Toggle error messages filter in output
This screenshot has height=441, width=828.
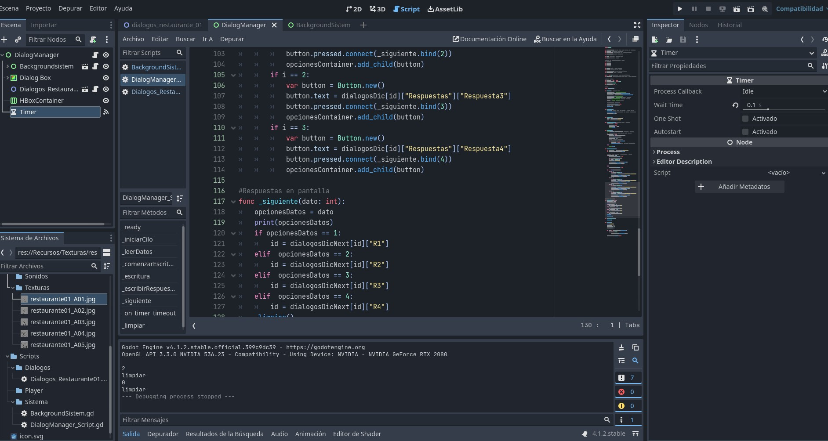click(628, 392)
